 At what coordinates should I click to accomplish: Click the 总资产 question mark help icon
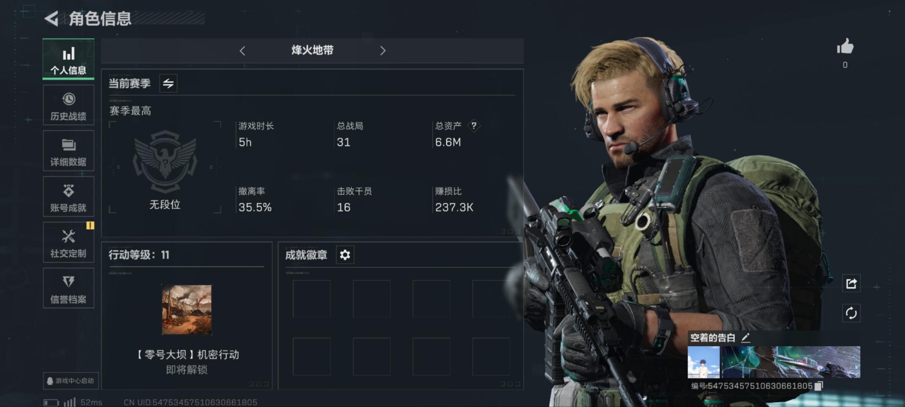pyautogui.click(x=474, y=125)
